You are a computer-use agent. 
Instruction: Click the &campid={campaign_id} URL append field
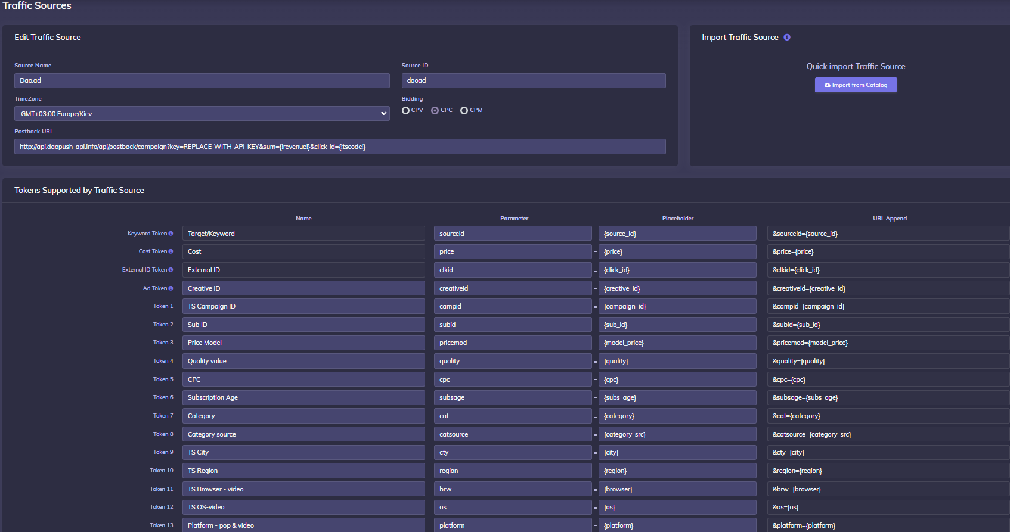point(887,306)
